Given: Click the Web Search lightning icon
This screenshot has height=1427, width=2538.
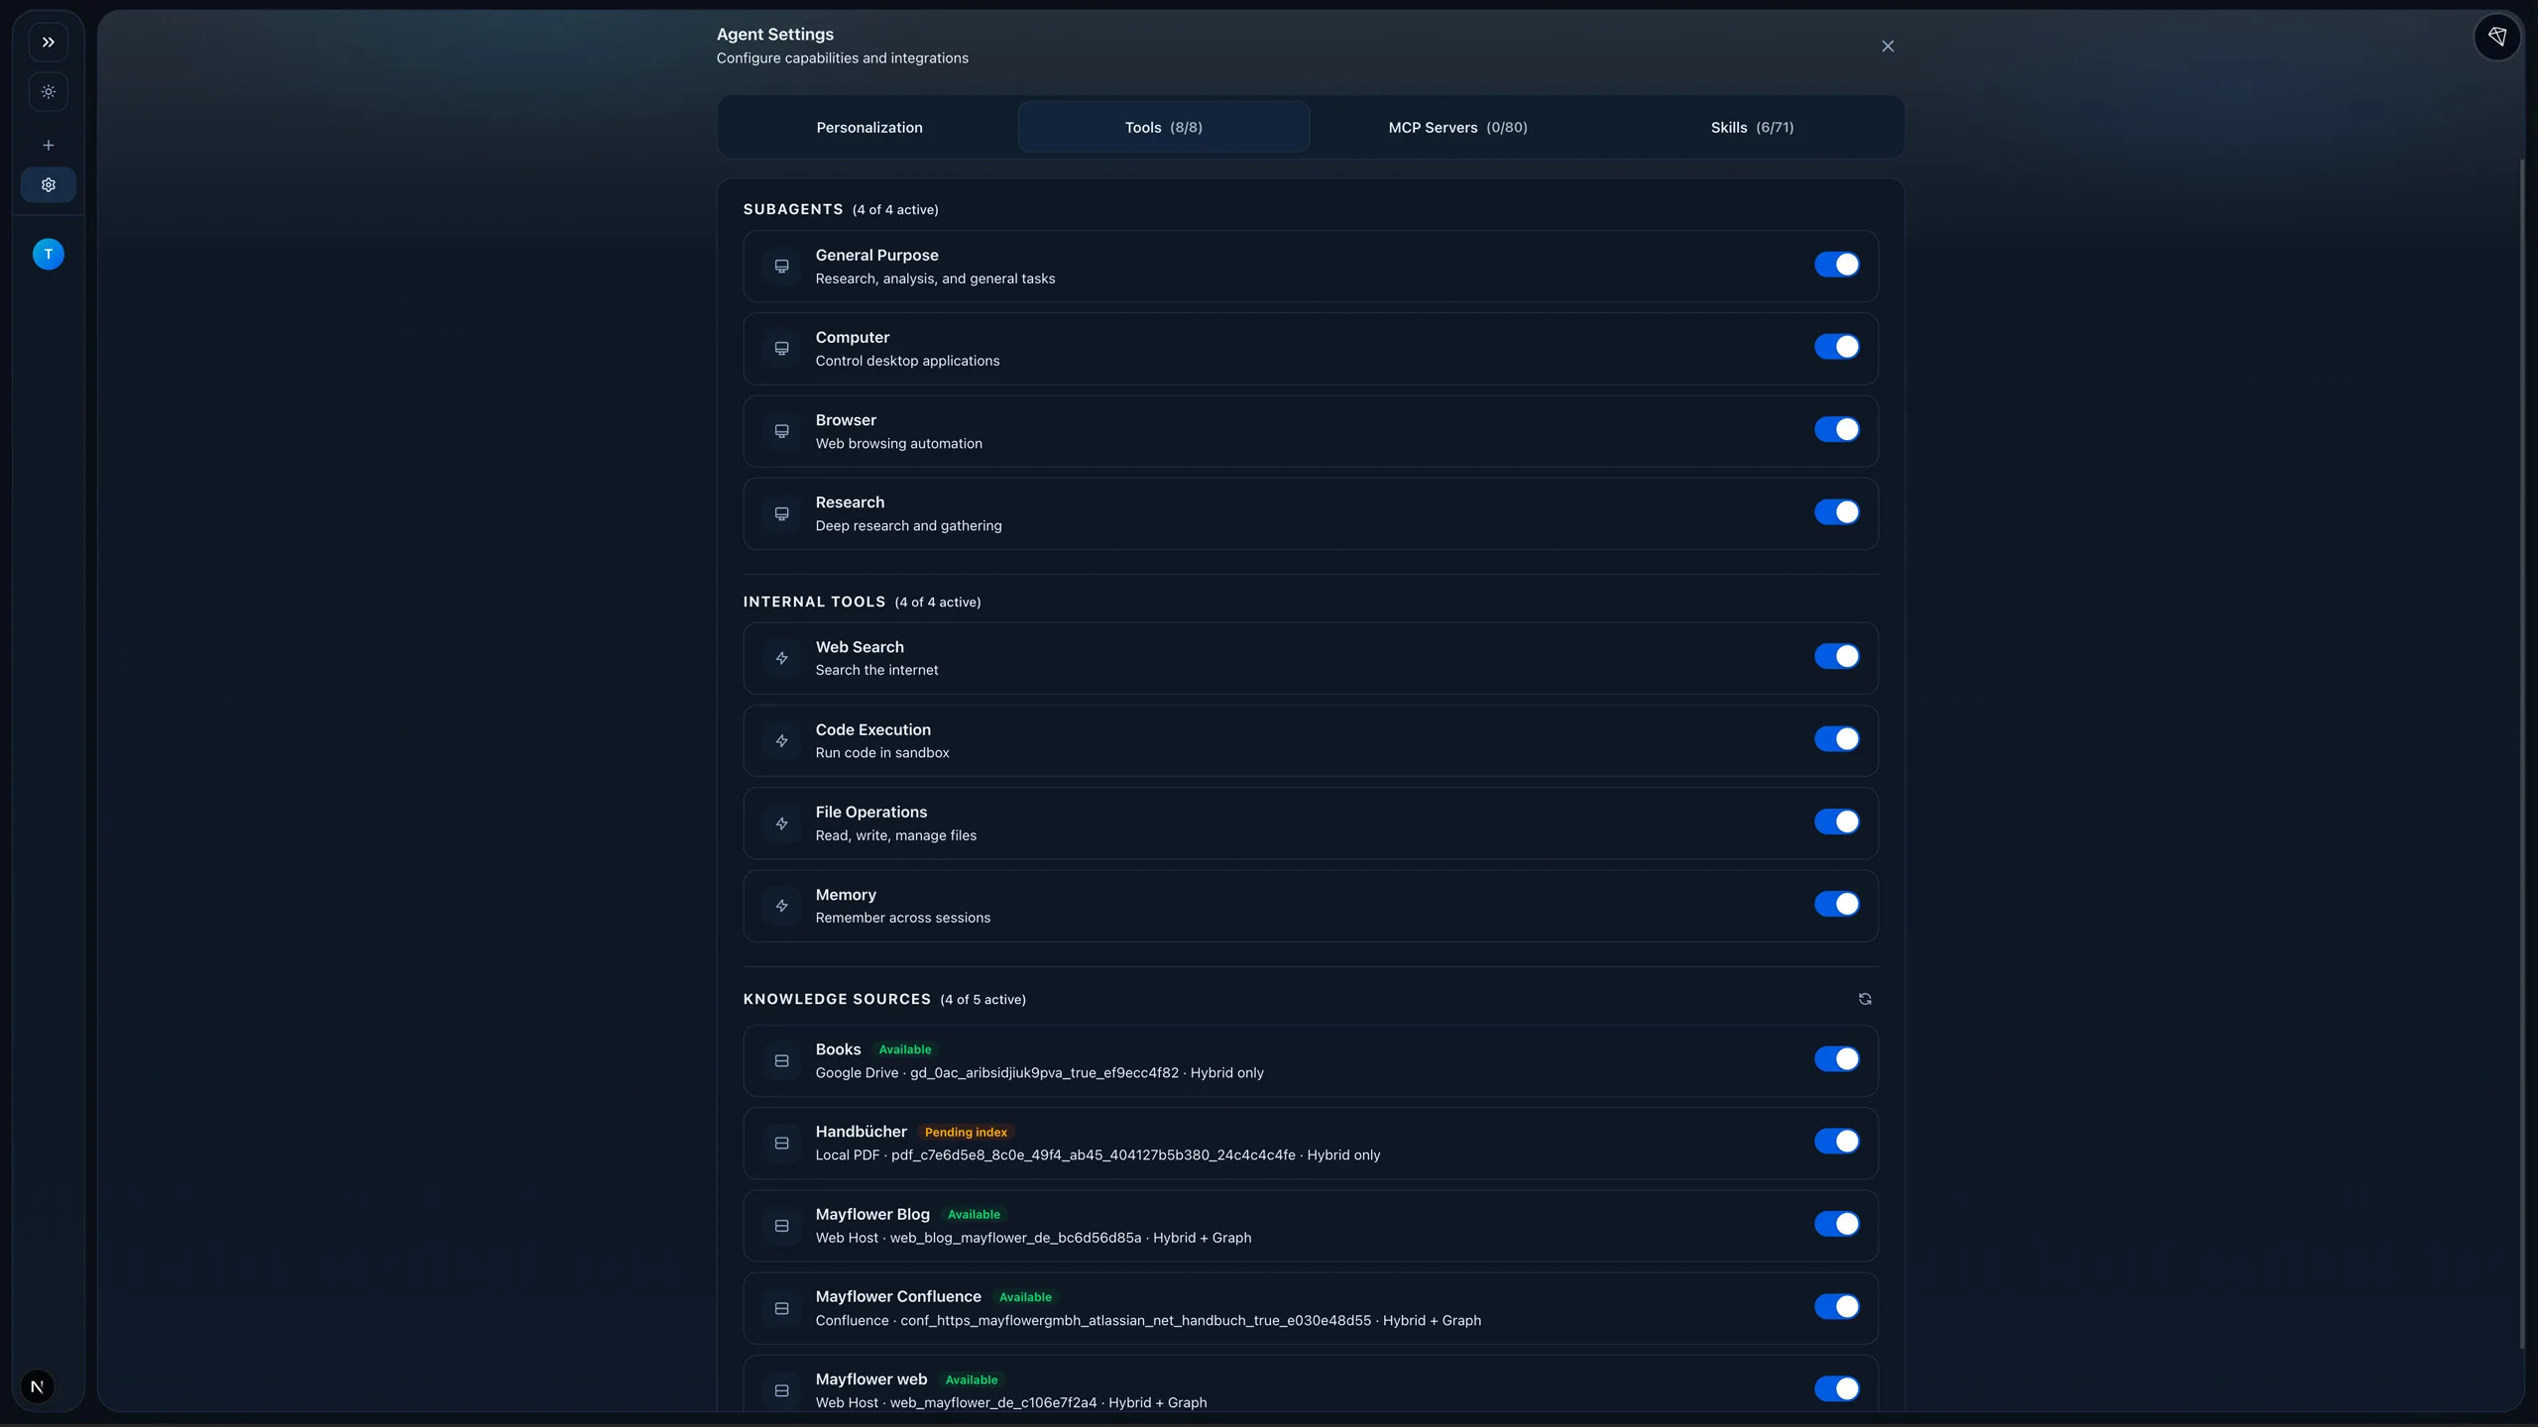Looking at the screenshot, I should (781, 658).
